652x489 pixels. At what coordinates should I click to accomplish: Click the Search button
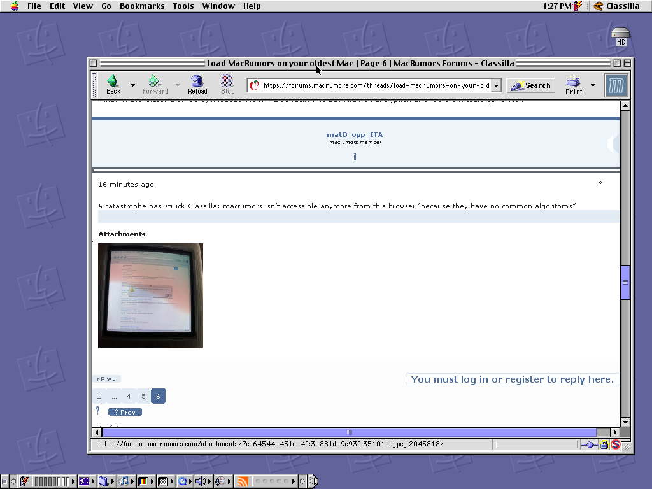(x=530, y=86)
